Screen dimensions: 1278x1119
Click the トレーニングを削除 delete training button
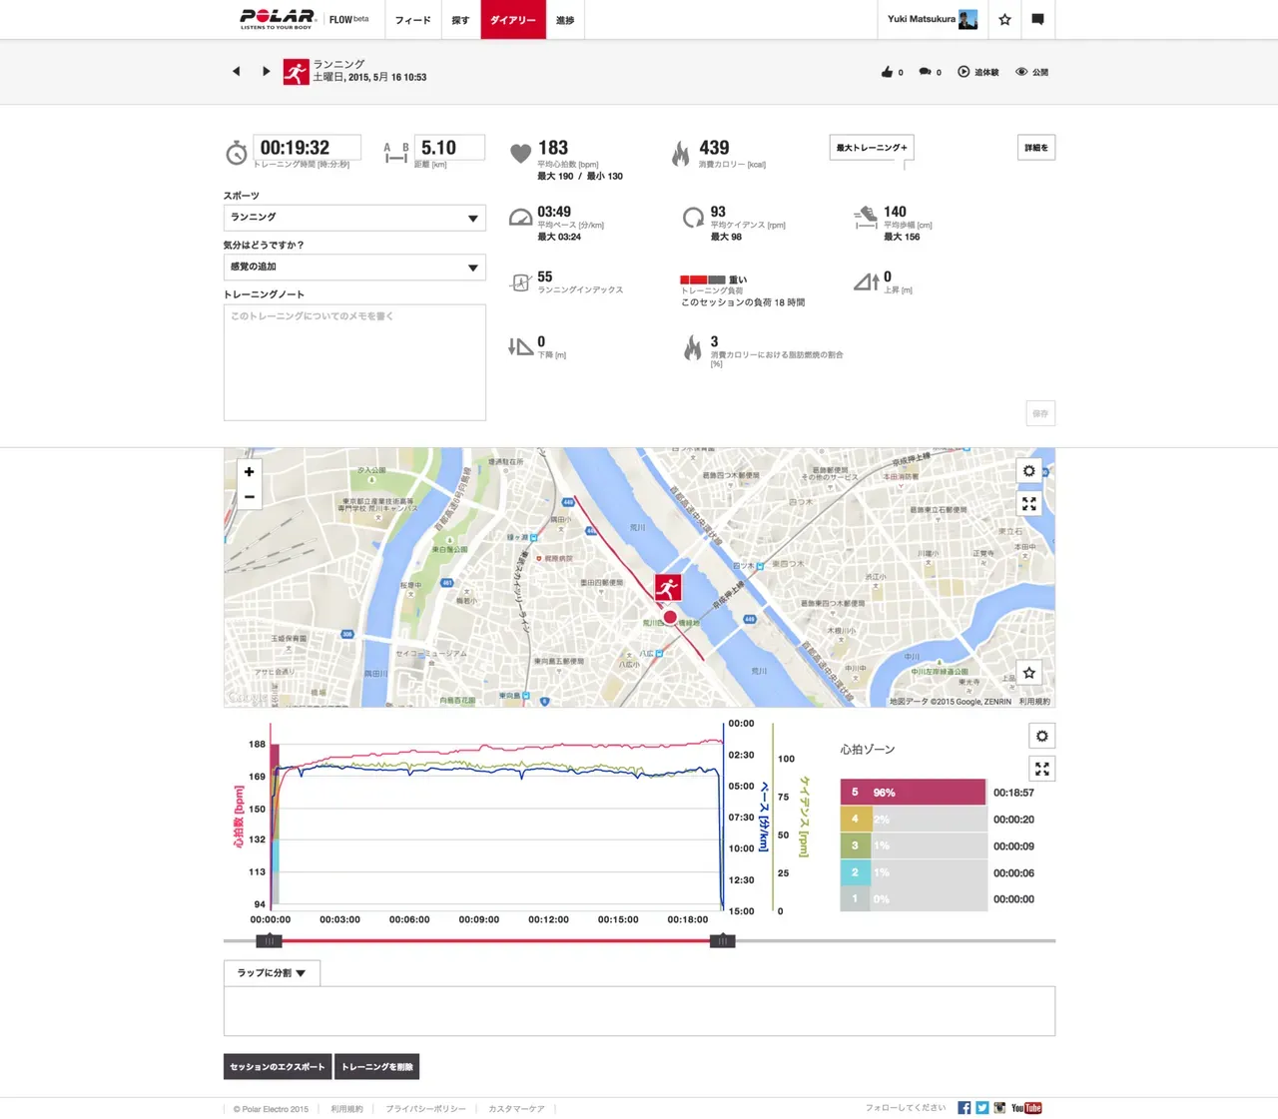tap(377, 1066)
